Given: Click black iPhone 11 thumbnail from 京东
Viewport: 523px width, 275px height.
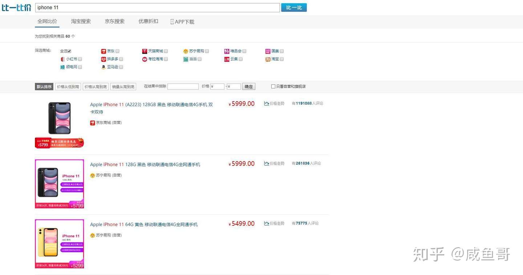Looking at the screenshot, I should pyautogui.click(x=60, y=124).
